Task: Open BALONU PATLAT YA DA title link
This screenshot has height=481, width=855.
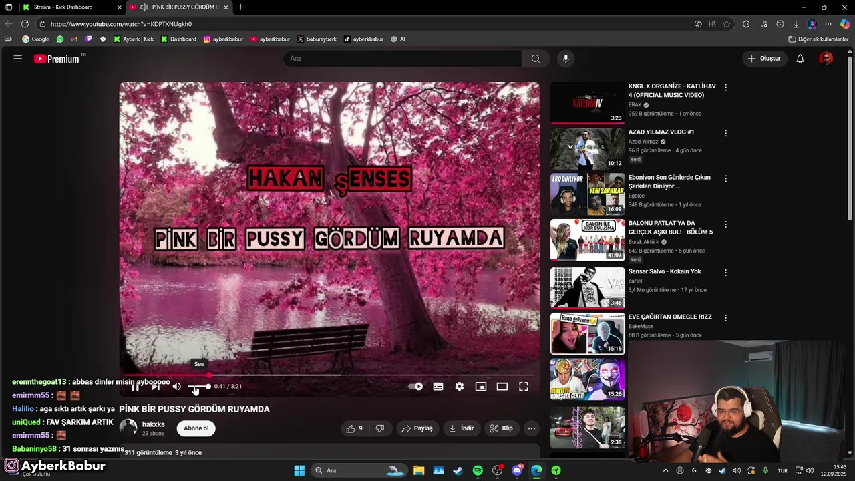Action: (x=671, y=228)
